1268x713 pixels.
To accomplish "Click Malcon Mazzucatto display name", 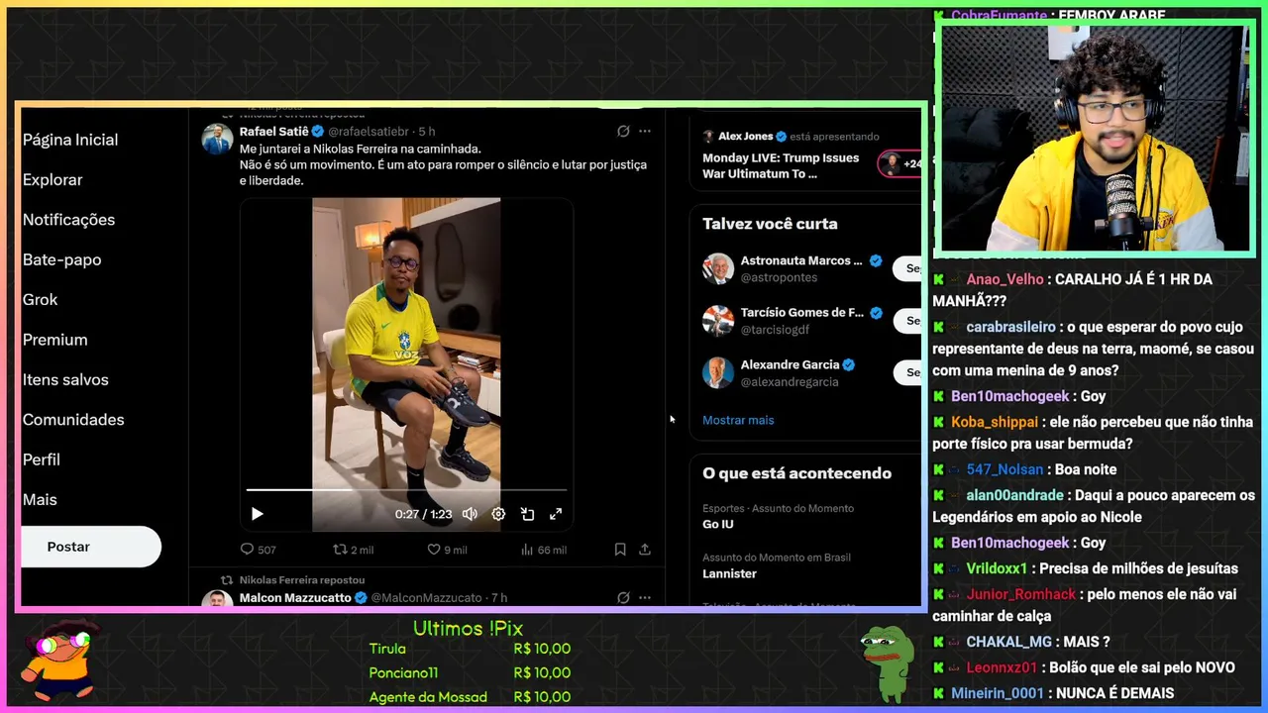I will 295,598.
